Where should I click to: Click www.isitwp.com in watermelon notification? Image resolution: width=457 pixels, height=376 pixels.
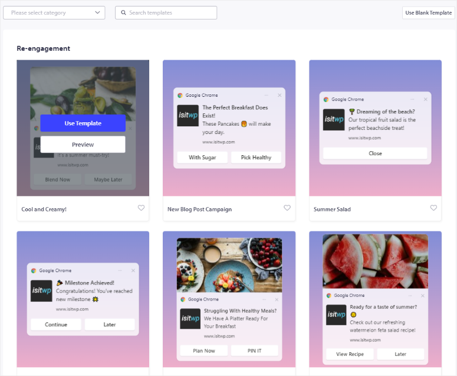point(365,340)
